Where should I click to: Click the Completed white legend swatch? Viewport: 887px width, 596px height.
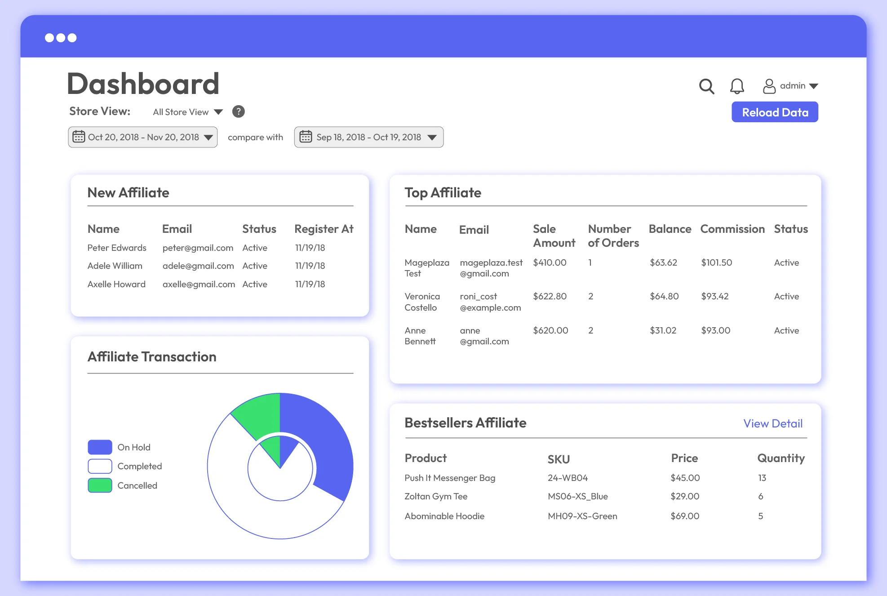point(100,466)
